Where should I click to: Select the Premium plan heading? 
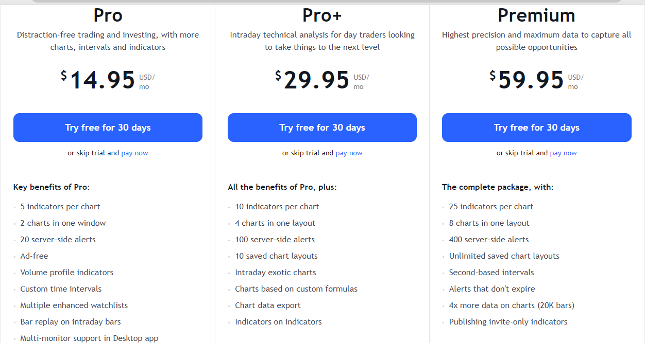536,15
